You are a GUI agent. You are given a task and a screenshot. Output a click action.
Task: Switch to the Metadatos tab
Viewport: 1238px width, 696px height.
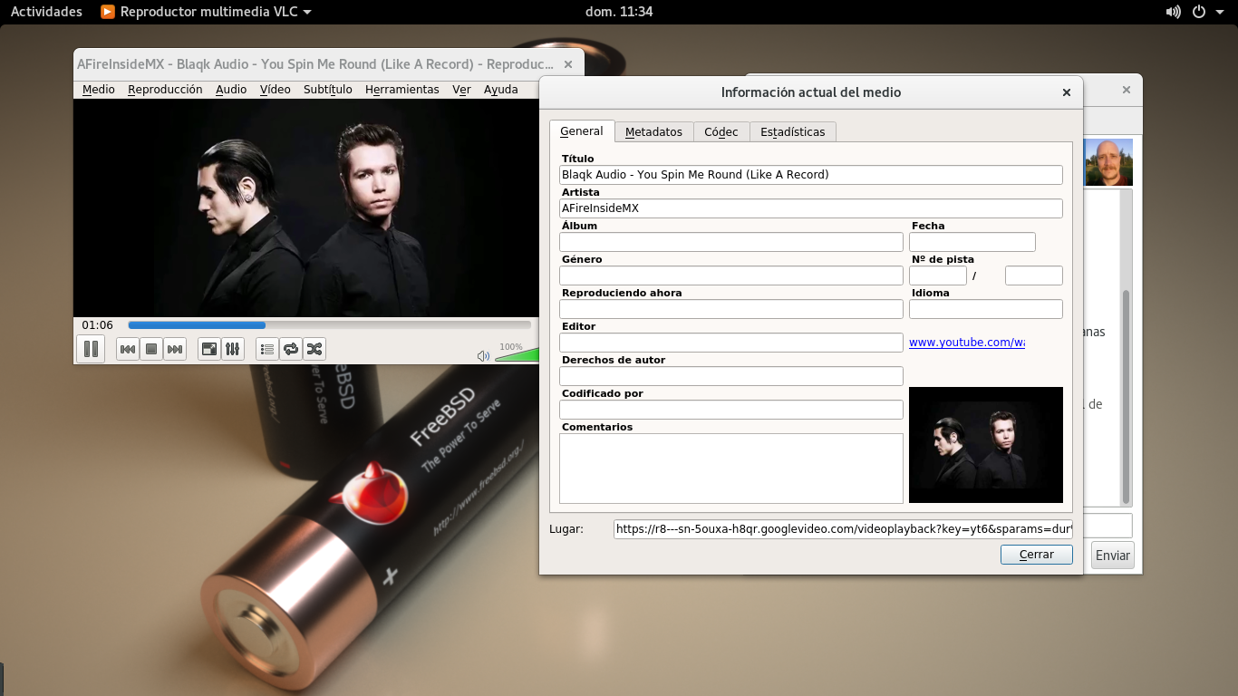tap(653, 132)
